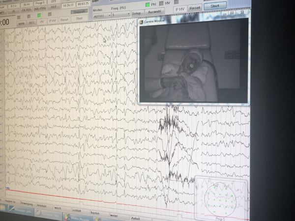Toggle the REC recording button
The height and width of the screenshot is (221, 295).
tap(31, 23)
